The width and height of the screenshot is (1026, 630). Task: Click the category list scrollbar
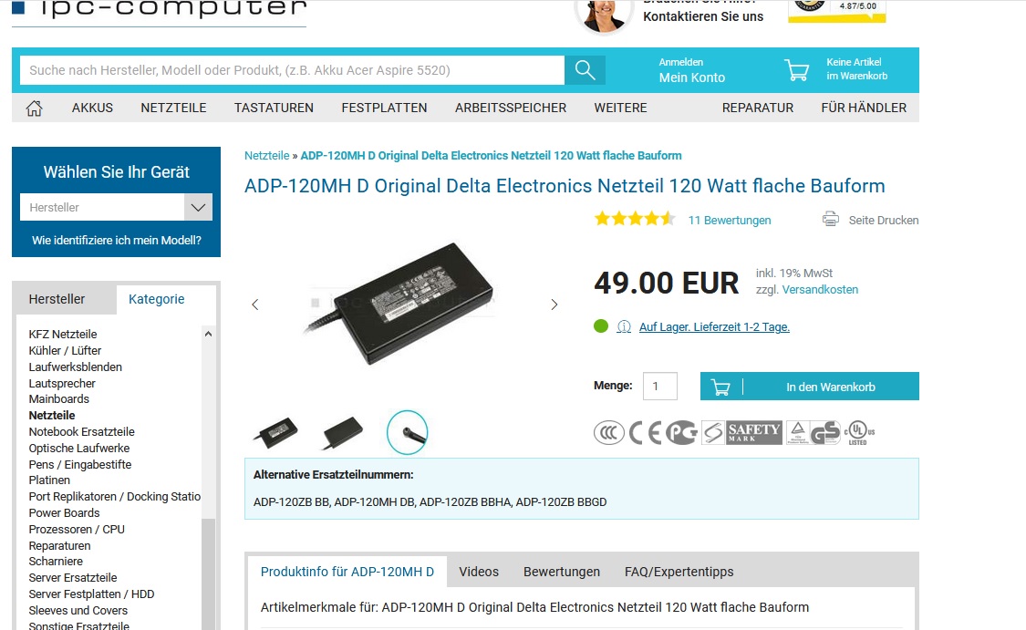click(208, 478)
